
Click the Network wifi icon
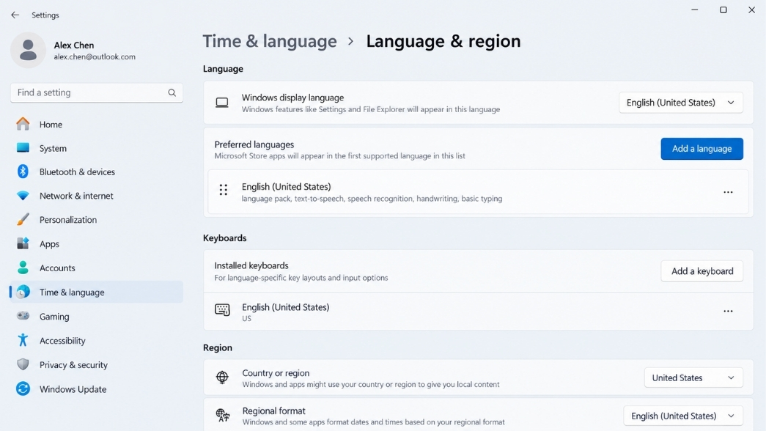pyautogui.click(x=23, y=196)
